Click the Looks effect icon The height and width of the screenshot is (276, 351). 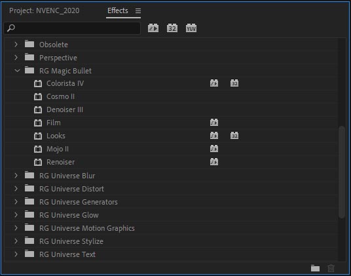click(38, 136)
